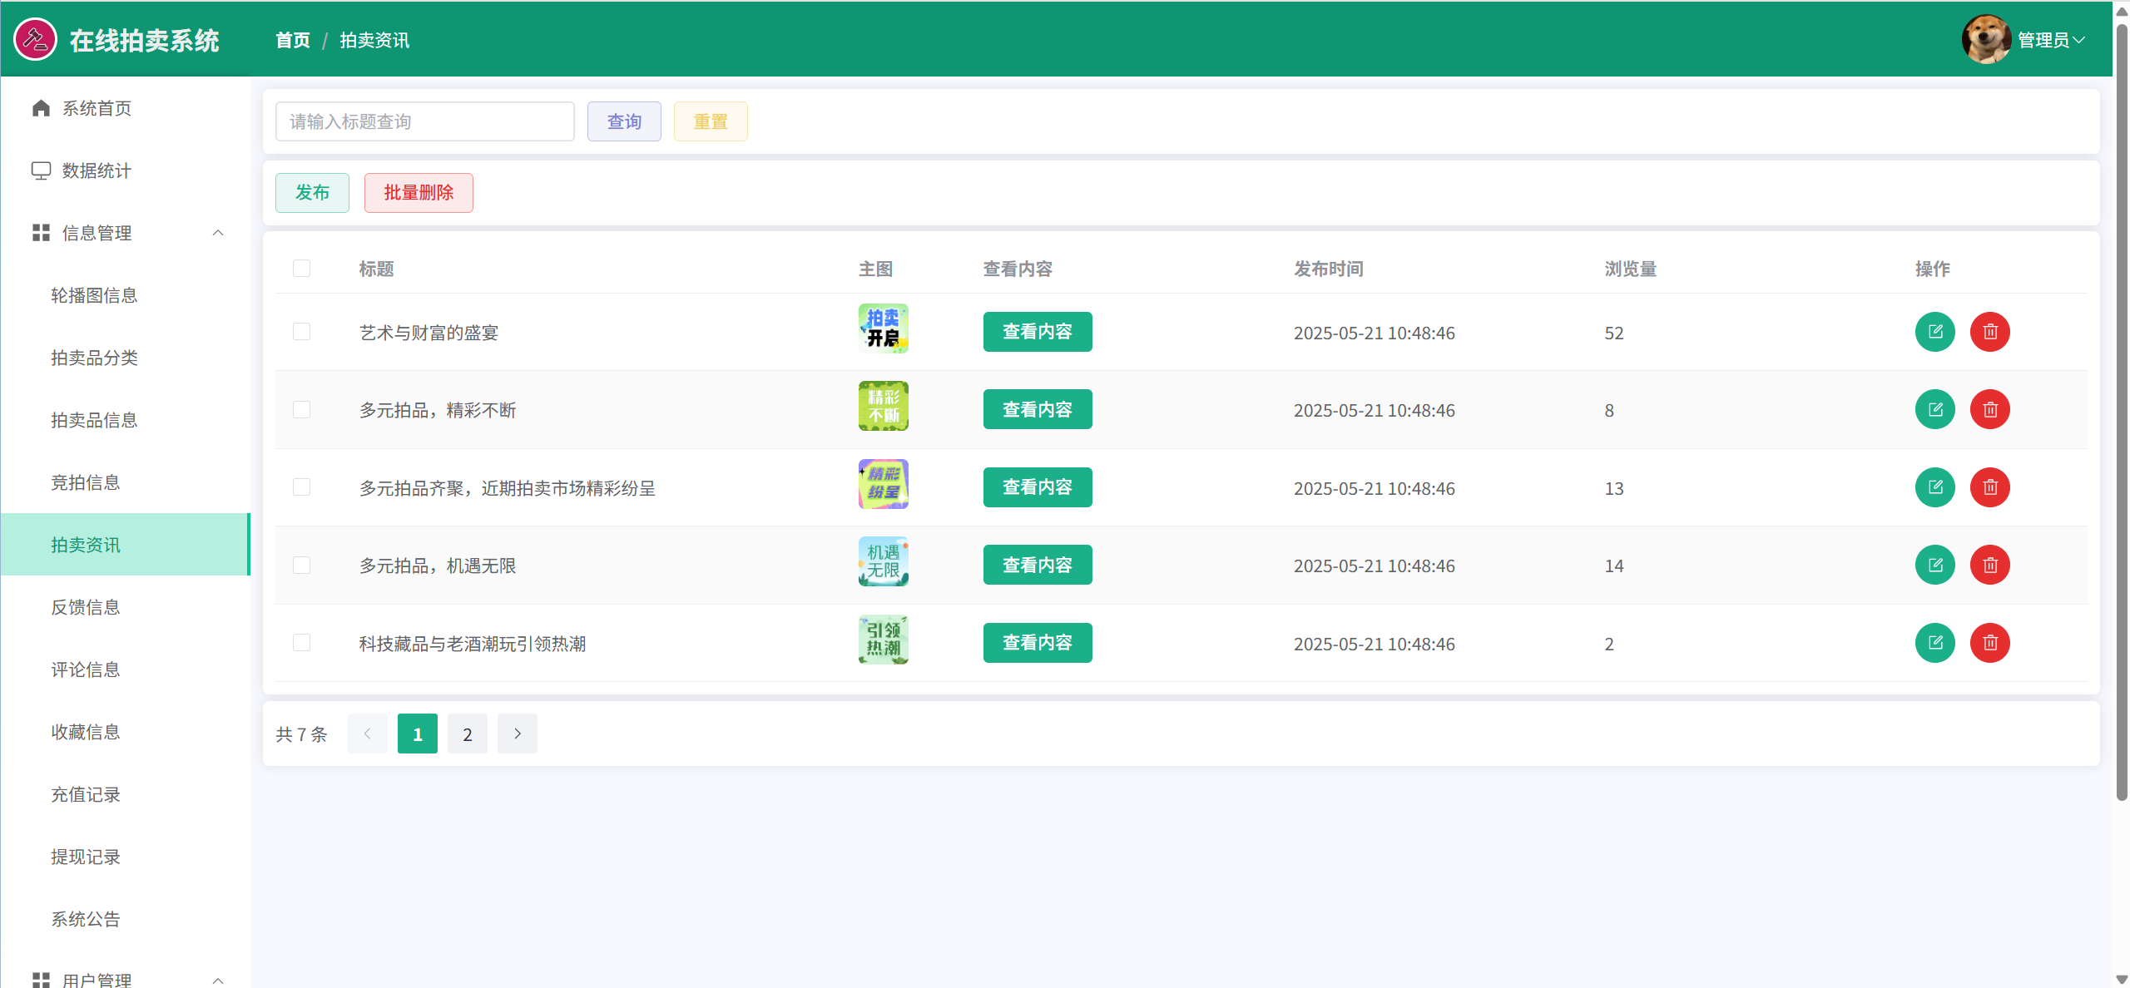Click trash icon for 科技藏品与老酒潮玩引领热潮
Image resolution: width=2130 pixels, height=988 pixels.
click(1989, 643)
